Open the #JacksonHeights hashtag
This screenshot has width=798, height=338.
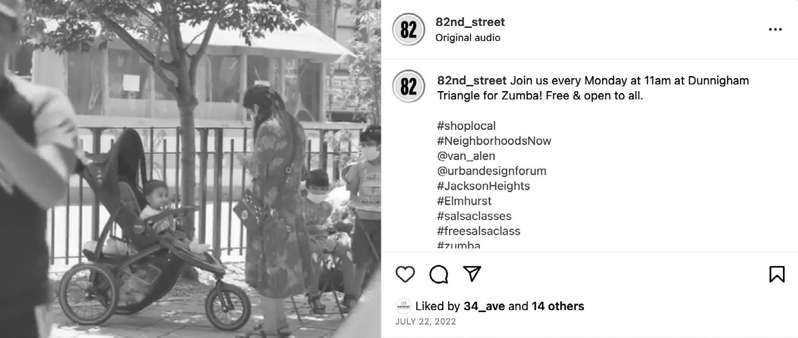click(x=483, y=186)
